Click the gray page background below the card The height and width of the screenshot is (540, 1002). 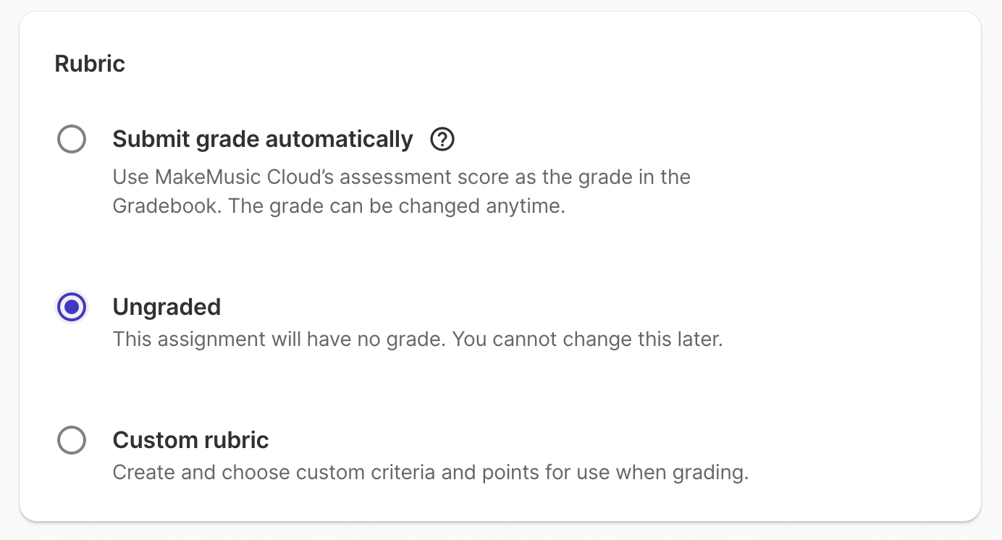click(x=501, y=531)
